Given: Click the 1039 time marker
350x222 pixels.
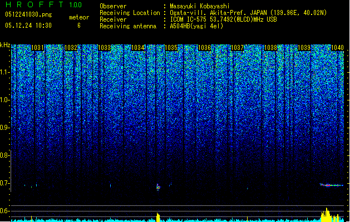Looking at the screenshot, I should [x=304, y=48].
